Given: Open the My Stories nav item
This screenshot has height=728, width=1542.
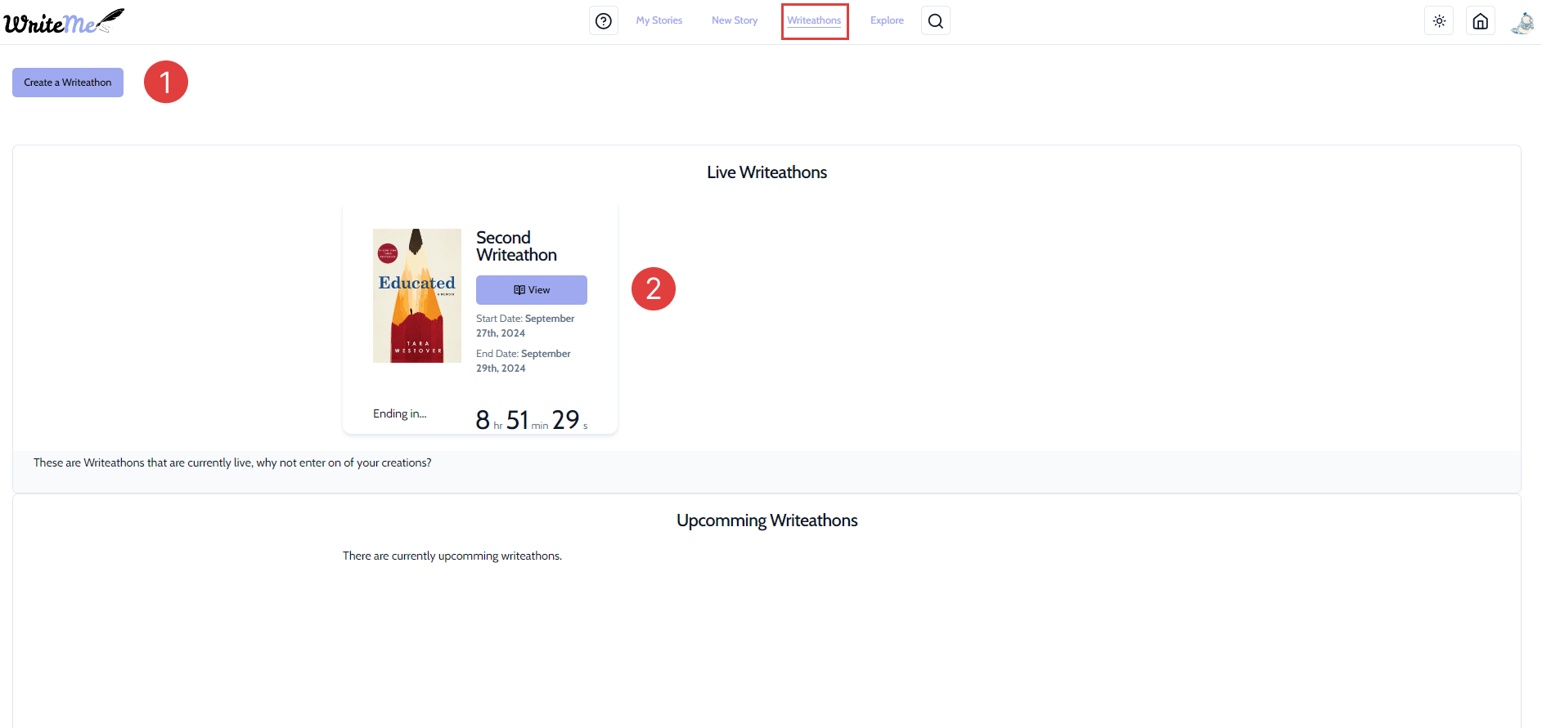Looking at the screenshot, I should click(x=659, y=20).
